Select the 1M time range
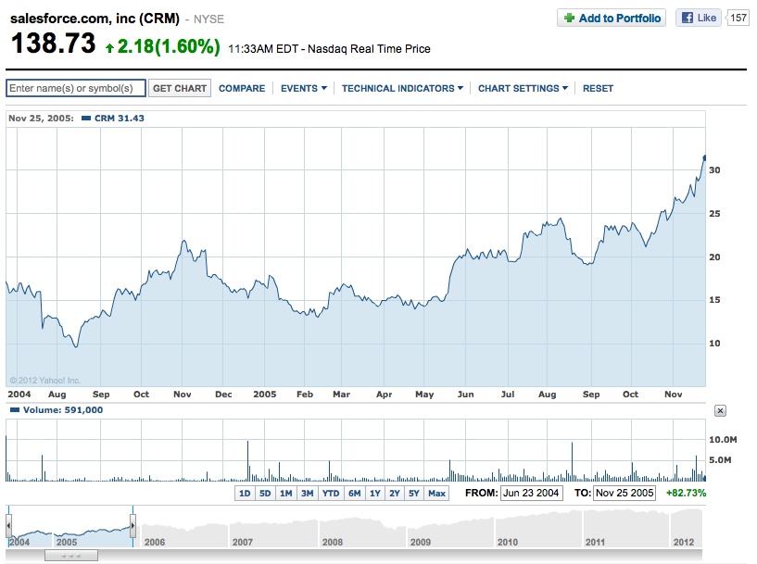 tap(285, 493)
